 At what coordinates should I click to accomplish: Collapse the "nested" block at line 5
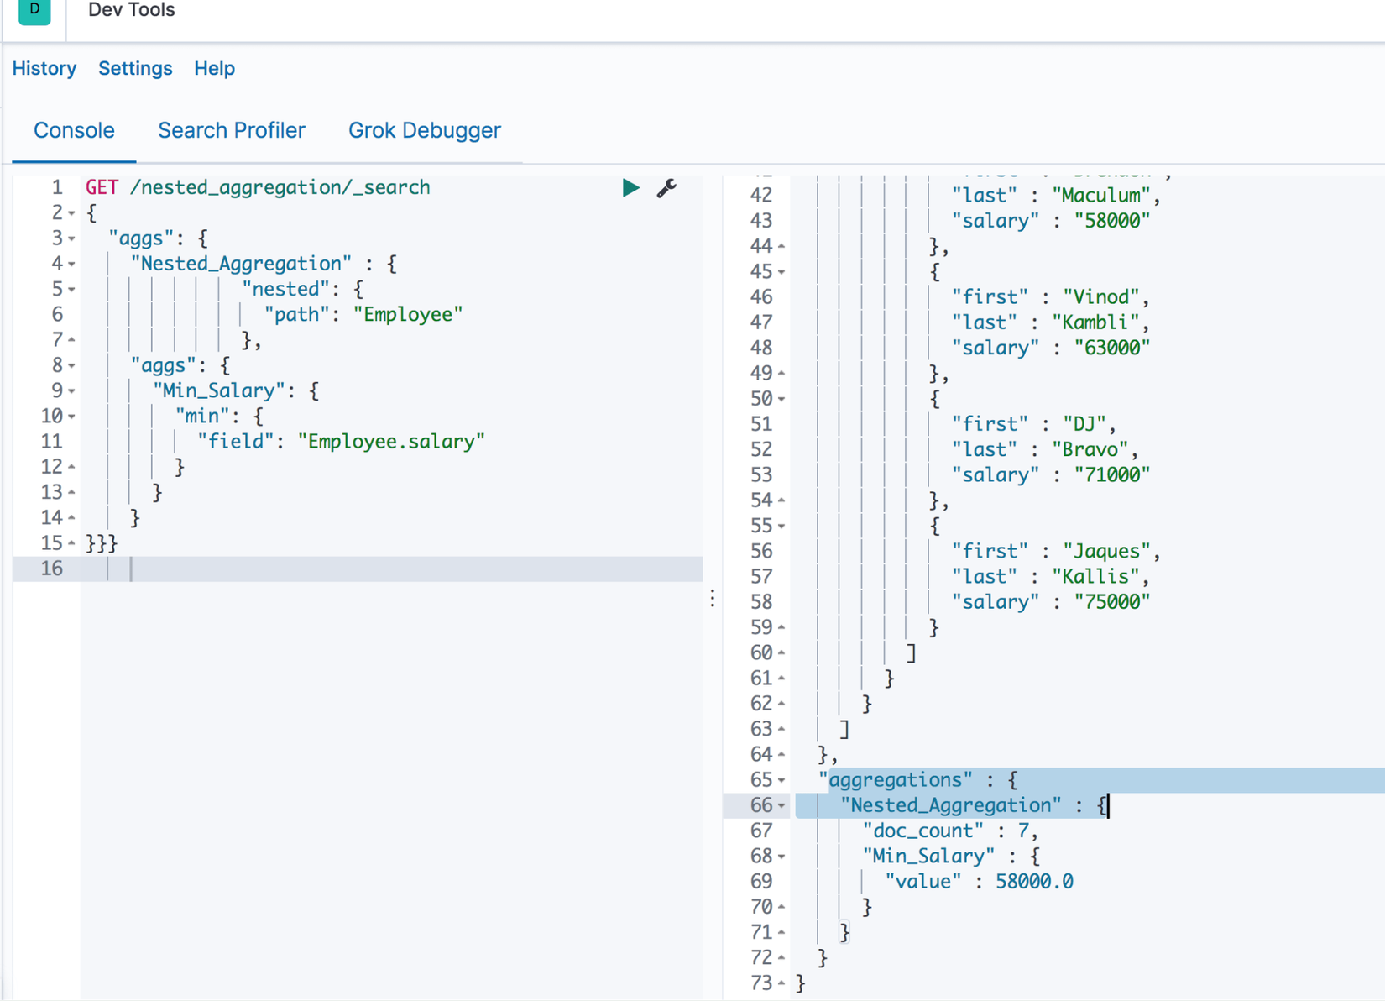71,290
